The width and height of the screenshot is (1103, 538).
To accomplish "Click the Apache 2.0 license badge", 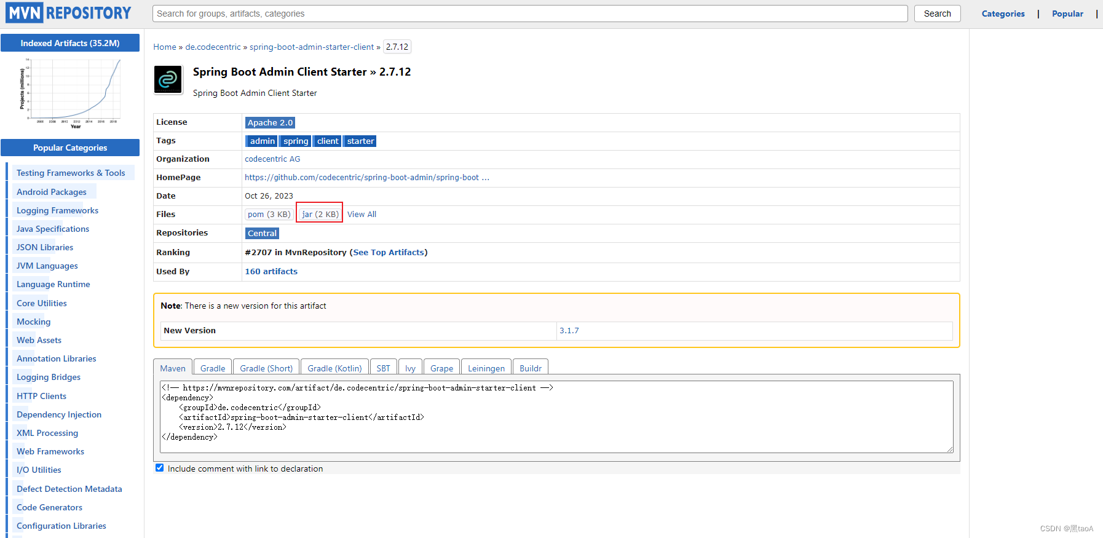I will coord(270,123).
